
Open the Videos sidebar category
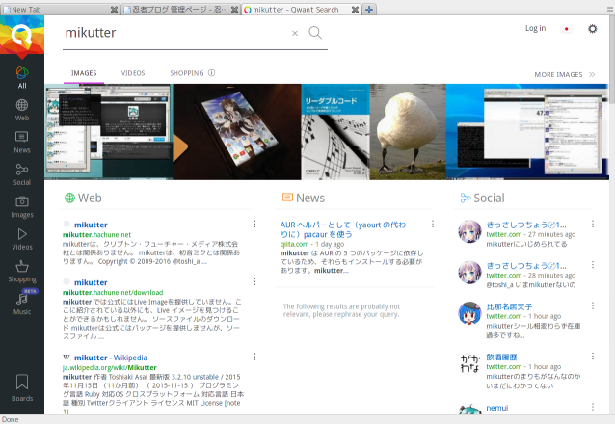coord(22,239)
